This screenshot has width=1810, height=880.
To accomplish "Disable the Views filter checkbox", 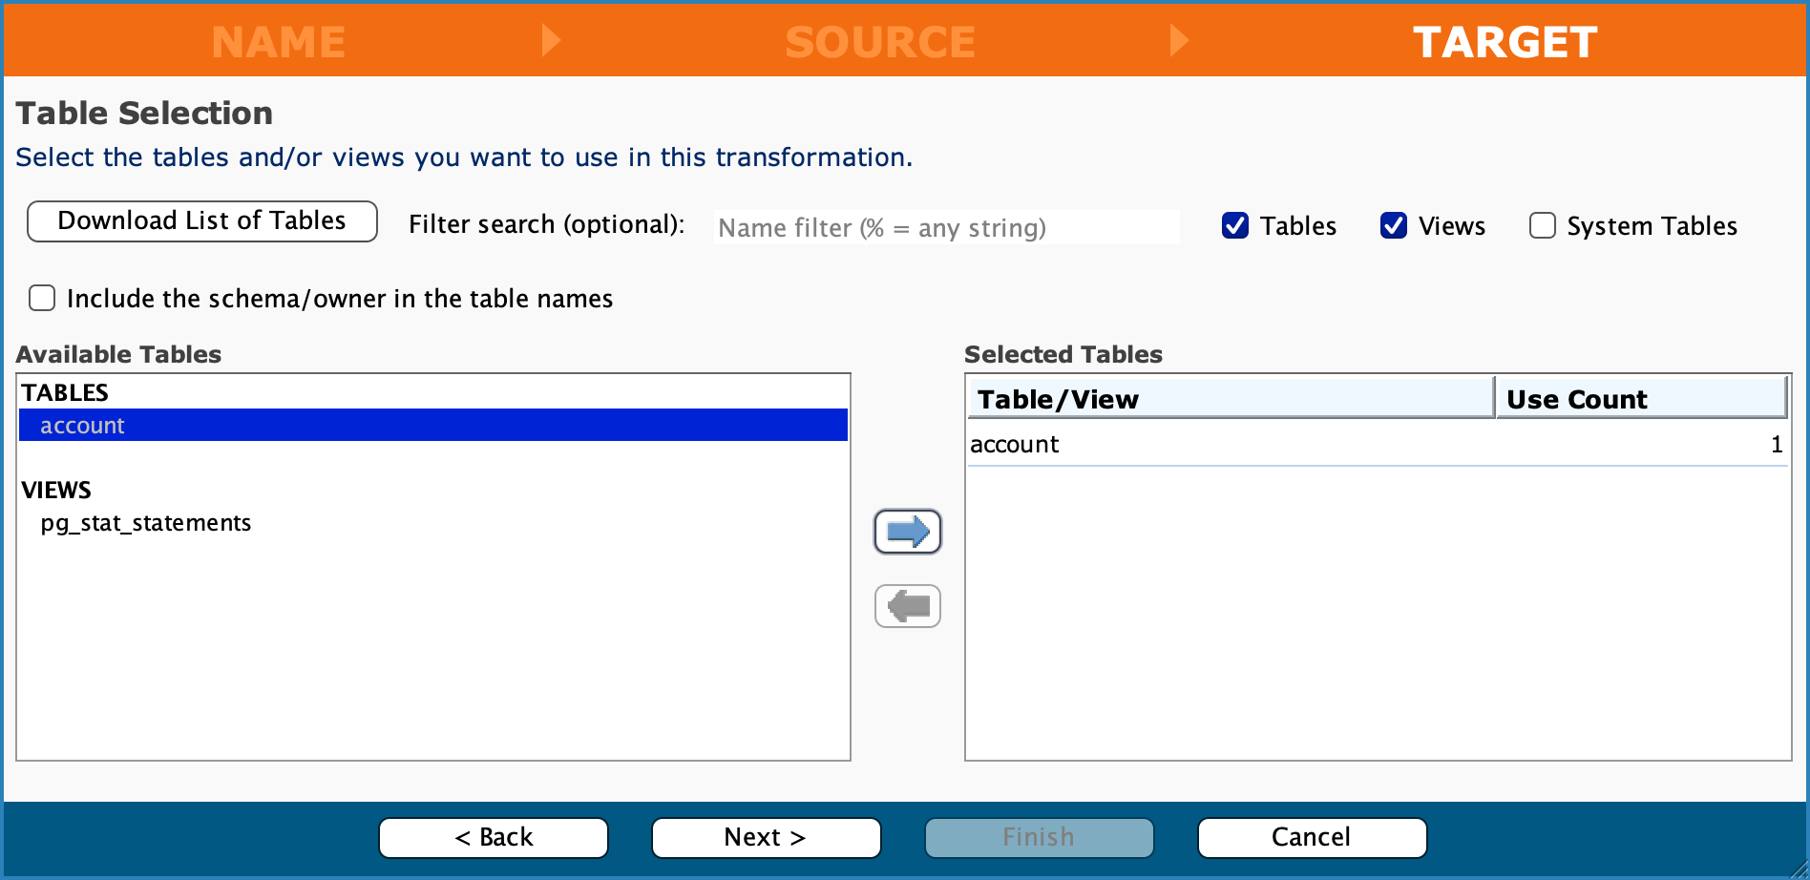I will 1393,225.
